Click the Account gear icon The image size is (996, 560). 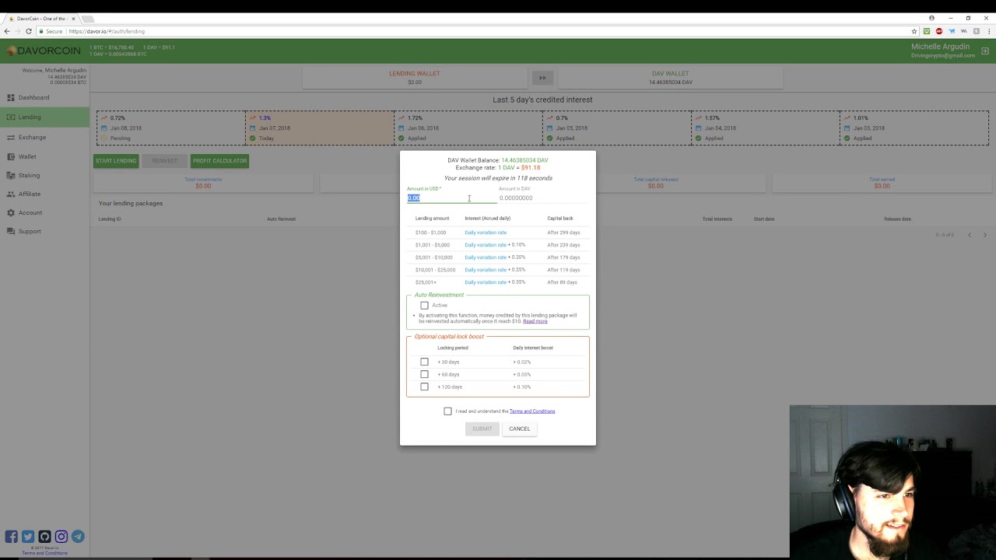coord(11,213)
